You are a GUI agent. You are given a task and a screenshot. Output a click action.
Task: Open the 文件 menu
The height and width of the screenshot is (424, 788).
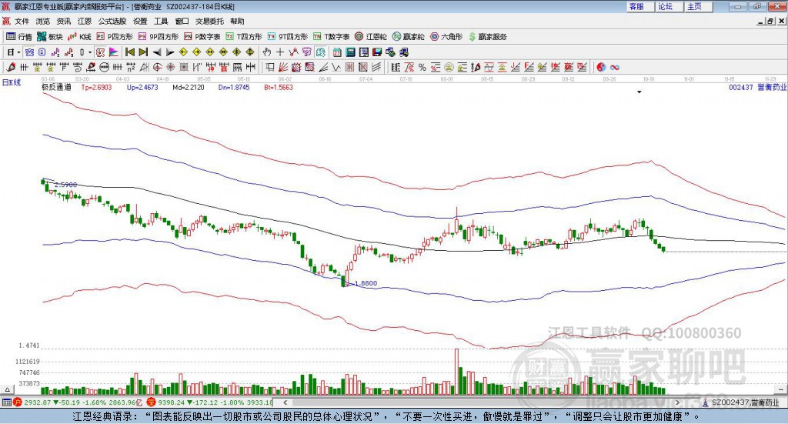point(22,21)
